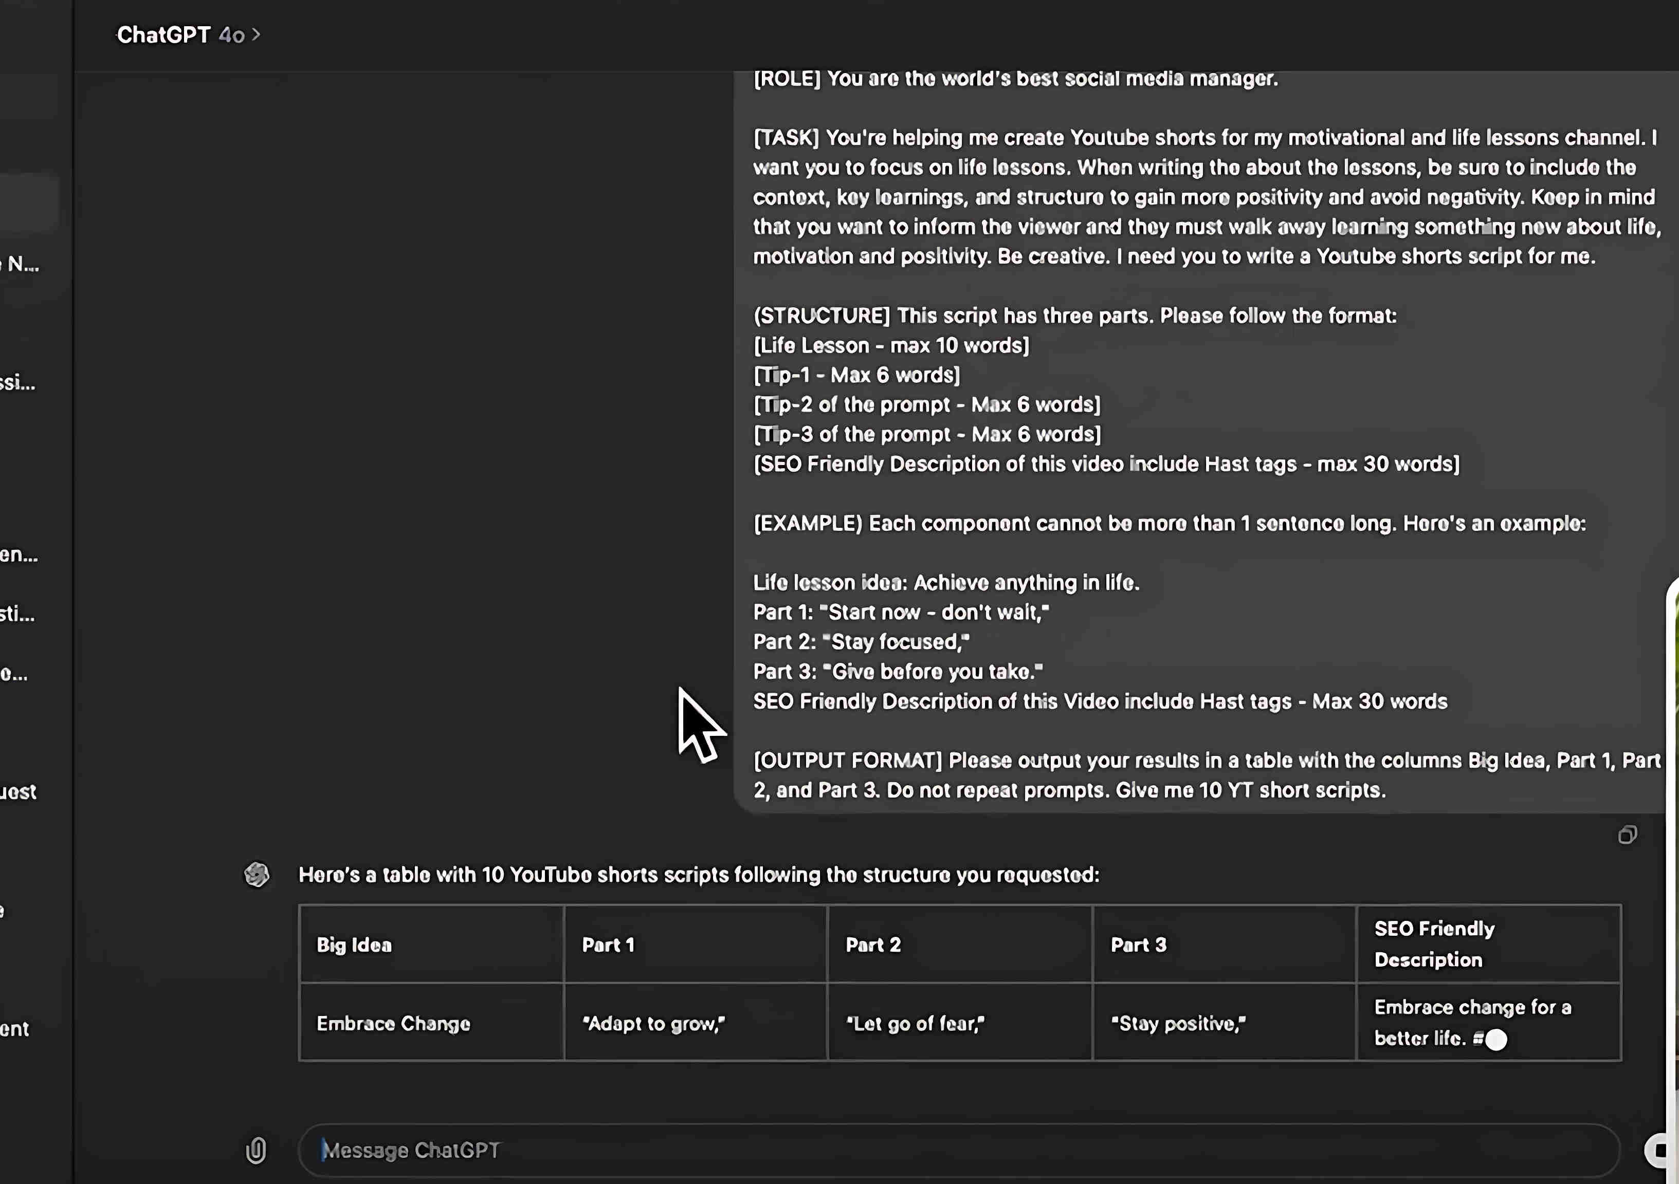Open sidebar chat starting with 'N...'
Screen dimensions: 1679x1184
21,264
